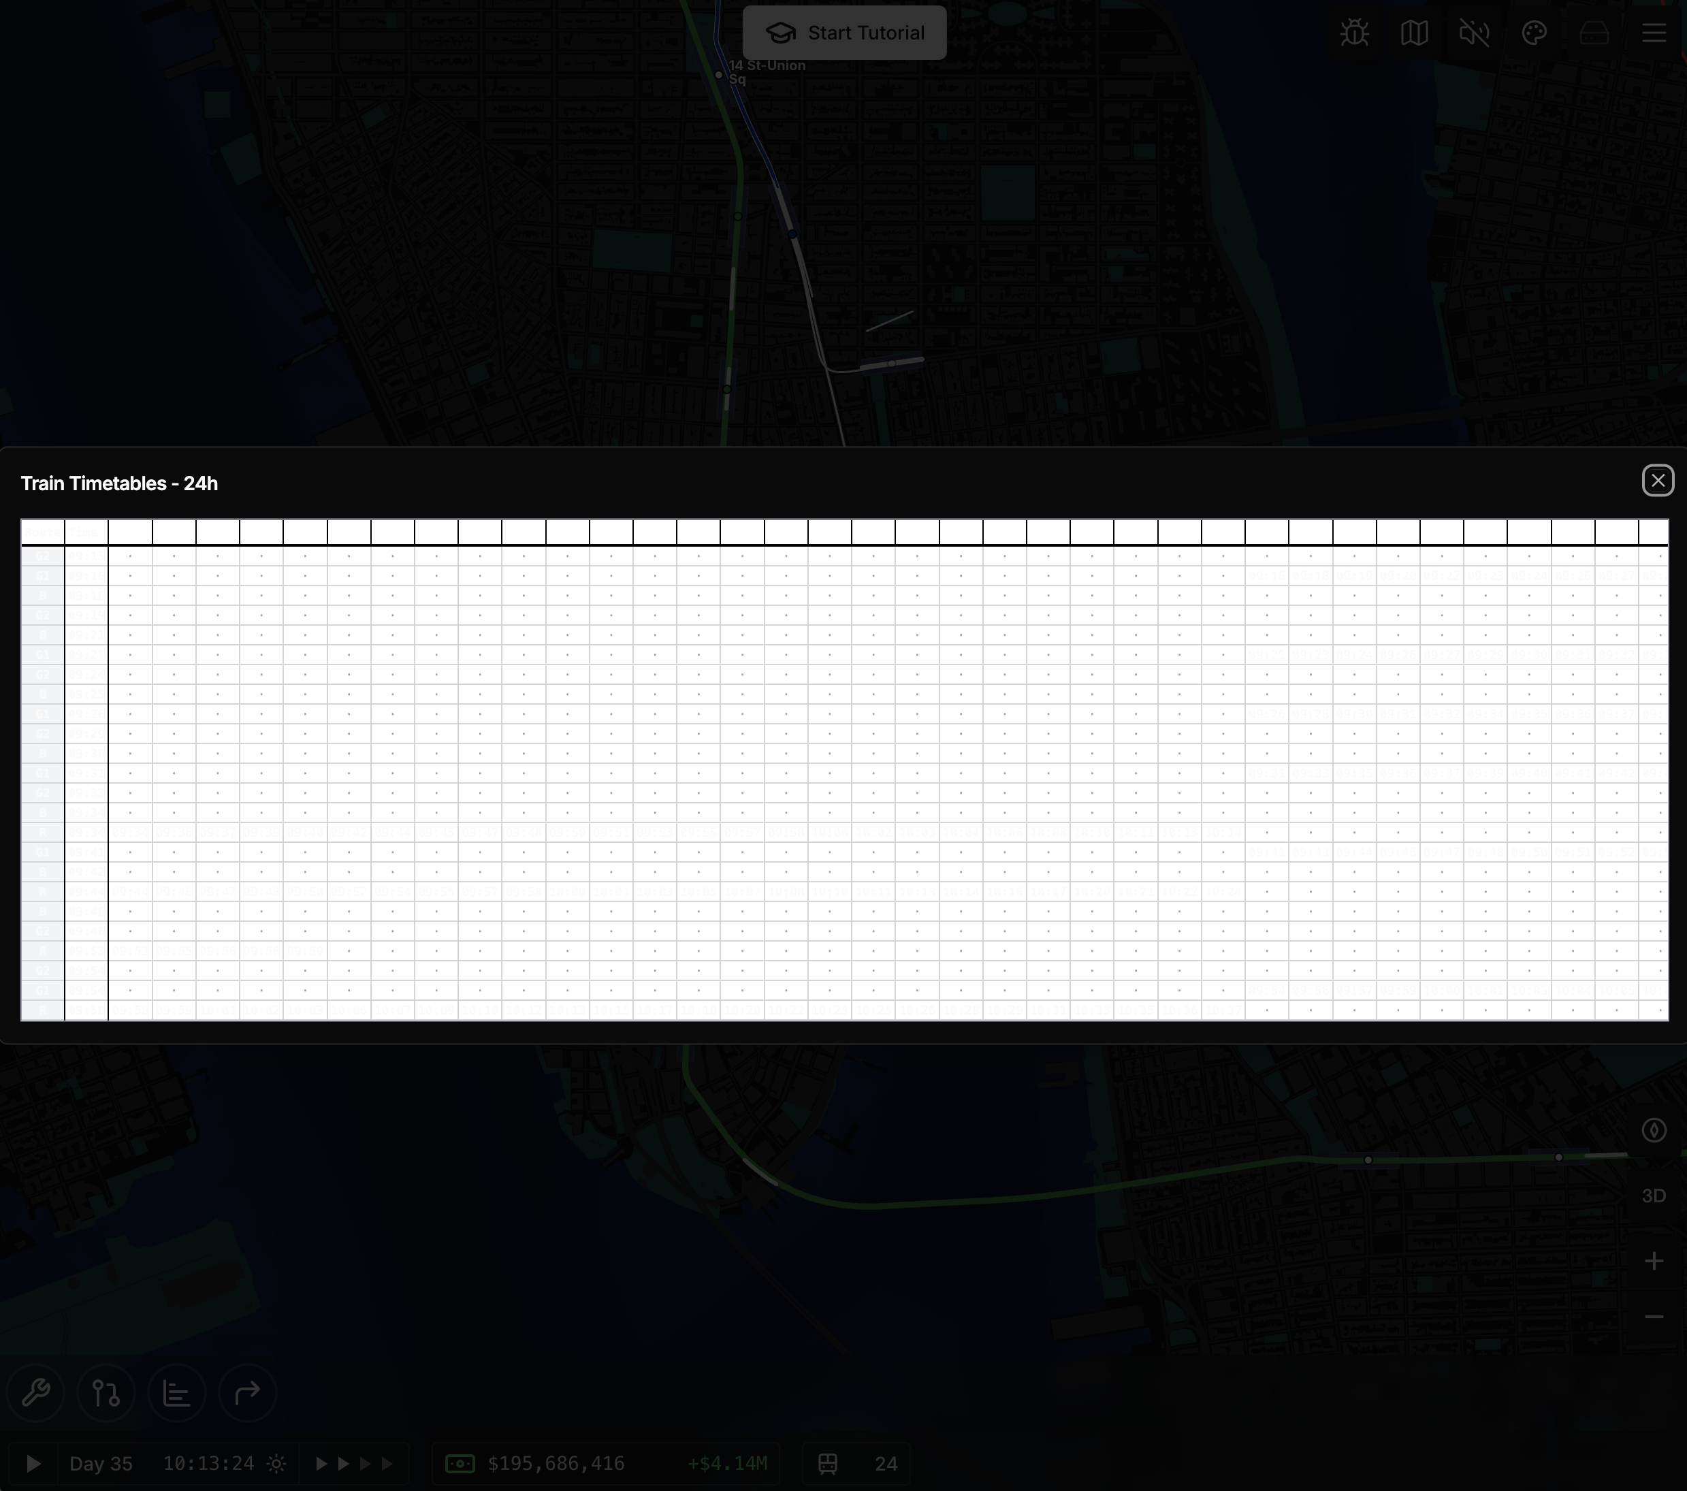Image resolution: width=1687 pixels, height=1491 pixels.
Task: Toggle 3D view mode
Action: pyautogui.click(x=1654, y=1195)
